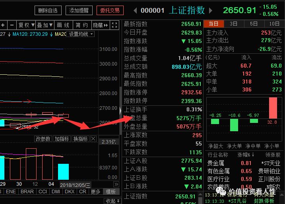Click leading stock *ST天业
Screen dimensions: 285x204
(271, 163)
